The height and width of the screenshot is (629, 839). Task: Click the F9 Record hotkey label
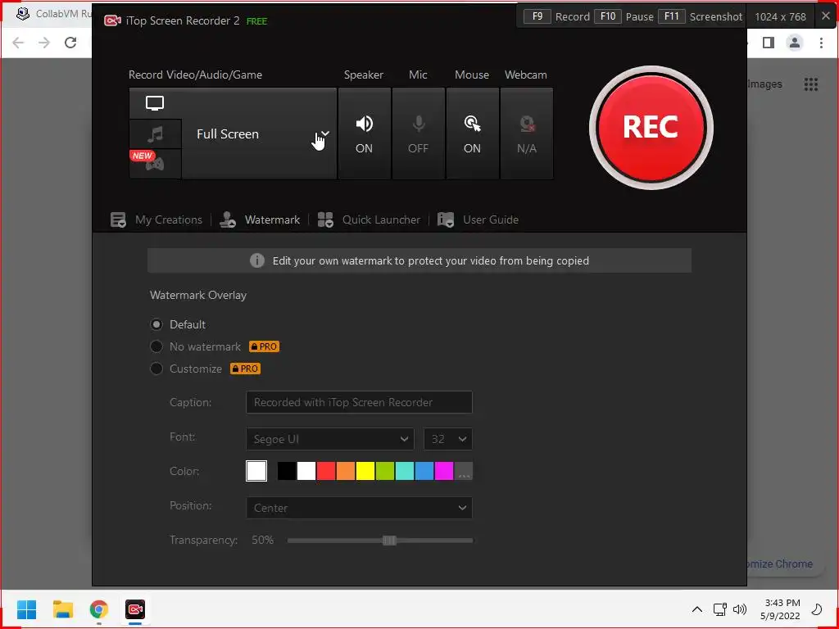(x=556, y=16)
